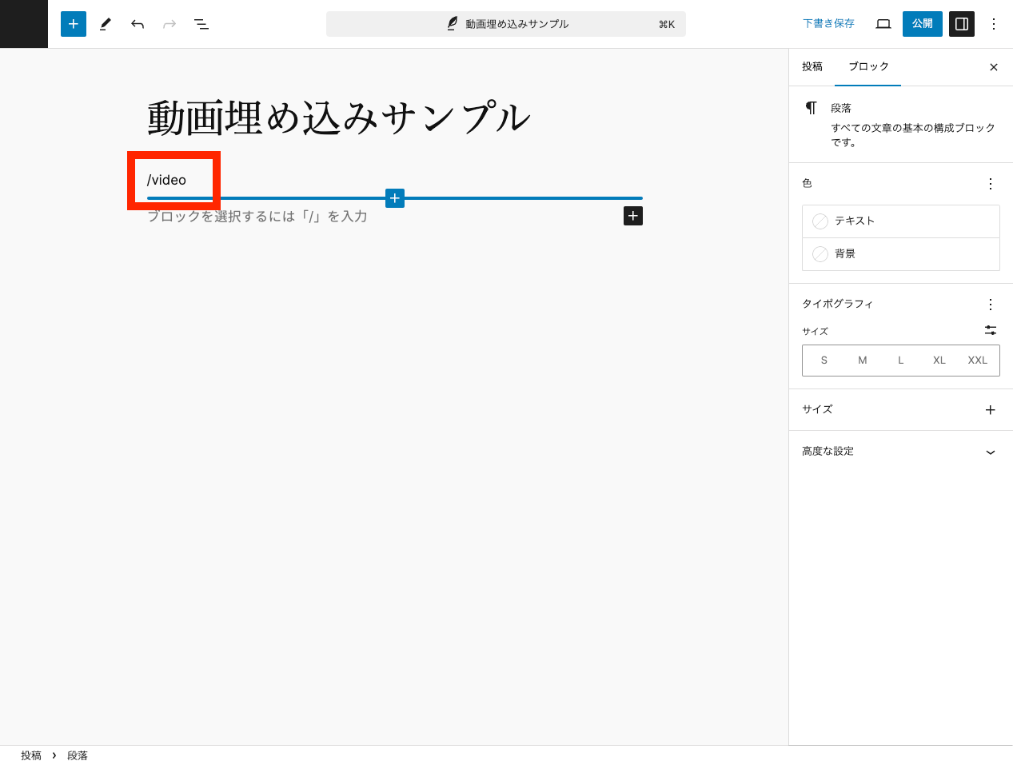Redo the last undone change
Image resolution: width=1013 pixels, height=765 pixels.
point(169,24)
